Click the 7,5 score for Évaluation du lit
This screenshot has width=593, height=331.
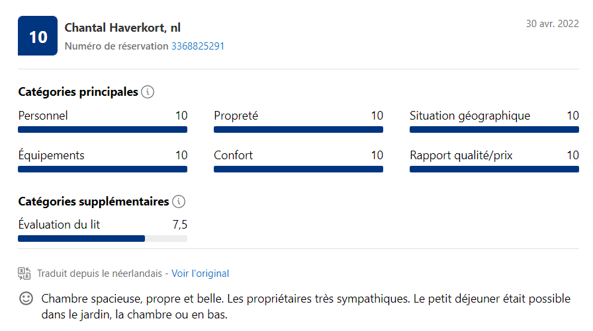pyautogui.click(x=180, y=225)
